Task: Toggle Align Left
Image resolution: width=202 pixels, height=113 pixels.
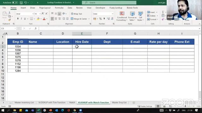Action: (x=52, y=19)
